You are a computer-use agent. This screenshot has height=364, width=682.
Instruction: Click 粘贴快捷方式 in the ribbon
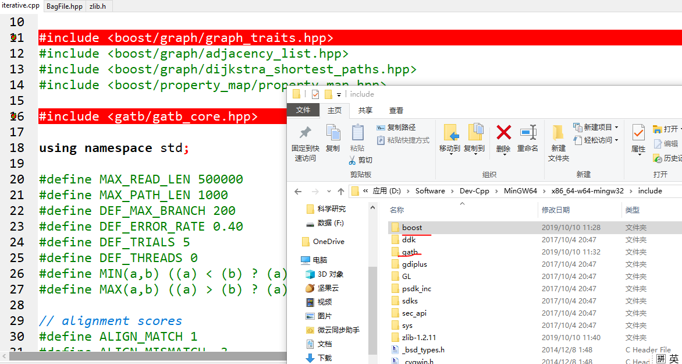point(402,140)
